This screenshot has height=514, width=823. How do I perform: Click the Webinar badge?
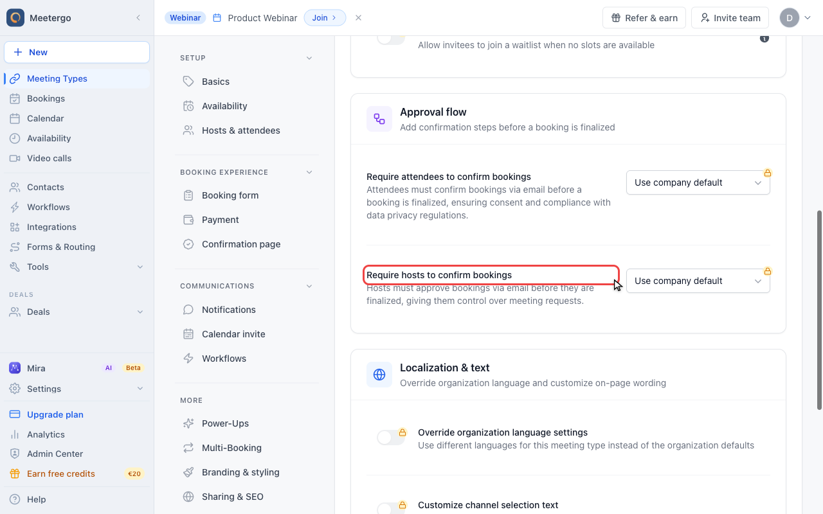185,18
